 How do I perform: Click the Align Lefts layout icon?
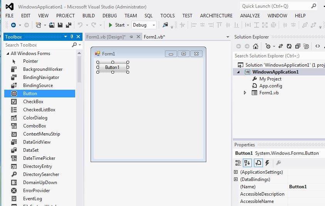194,25
